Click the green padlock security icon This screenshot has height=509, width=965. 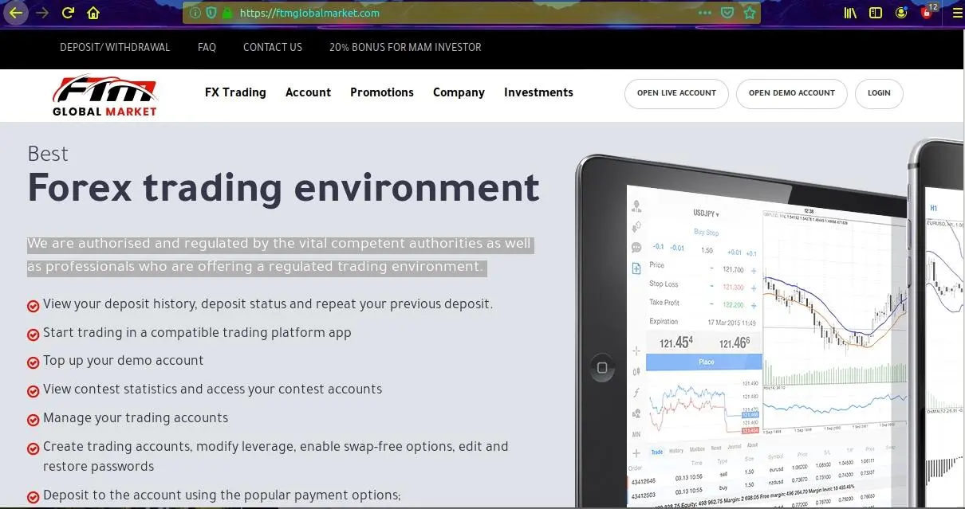[x=227, y=13]
